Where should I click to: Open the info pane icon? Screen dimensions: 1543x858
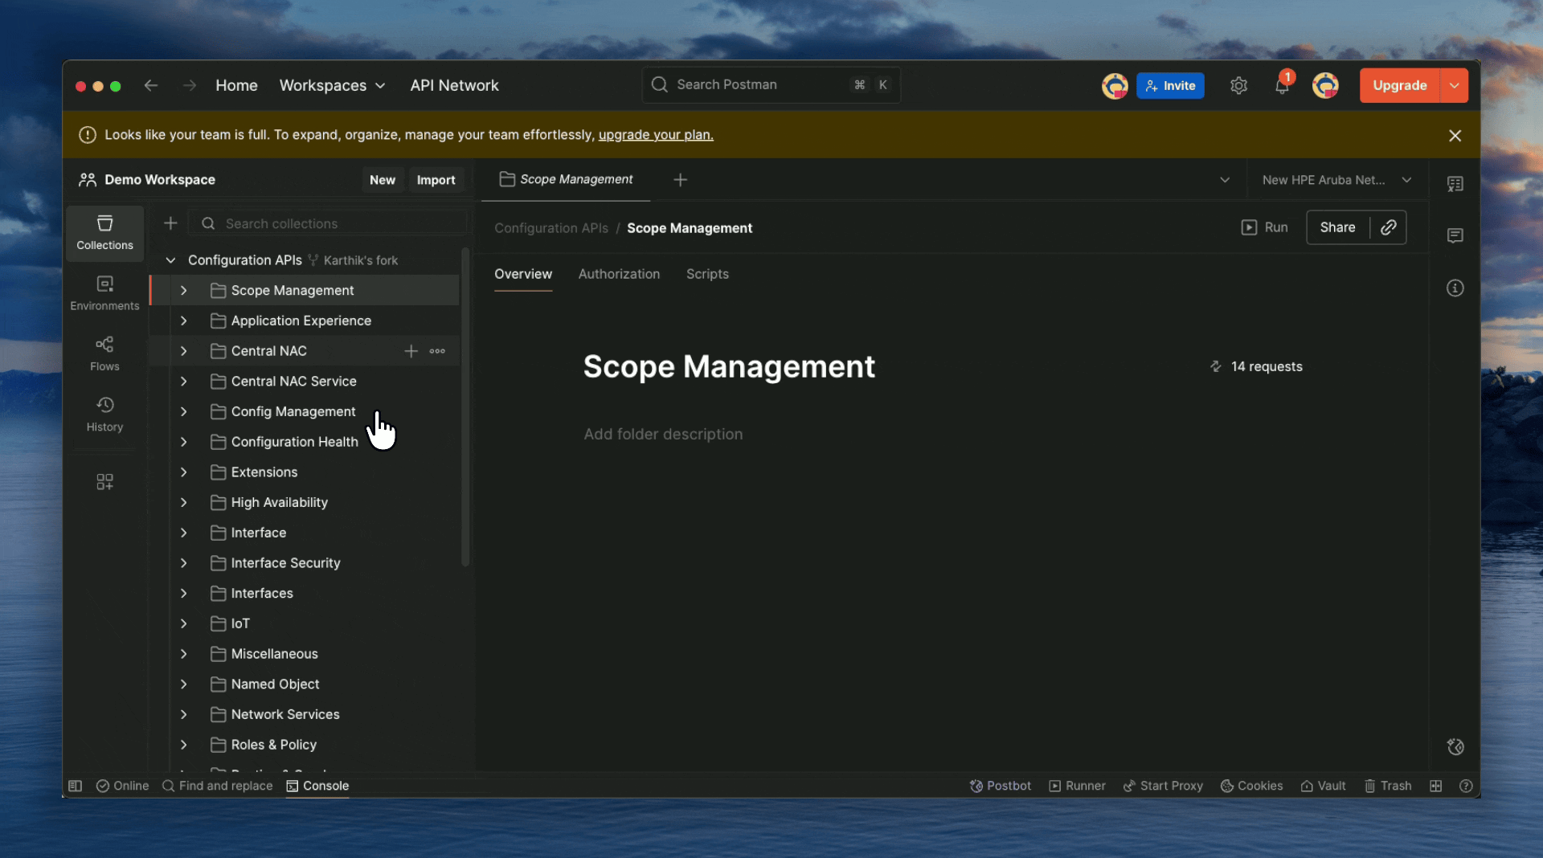click(1455, 288)
